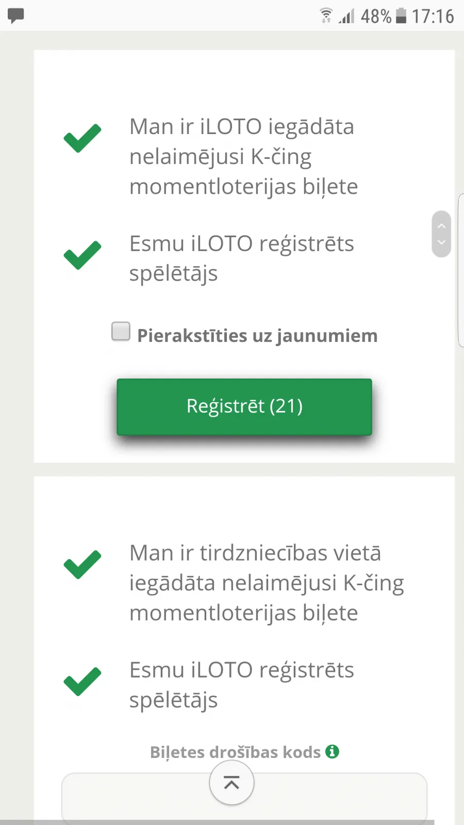
Task: Click the chat bubble notification icon
Action: [x=16, y=15]
